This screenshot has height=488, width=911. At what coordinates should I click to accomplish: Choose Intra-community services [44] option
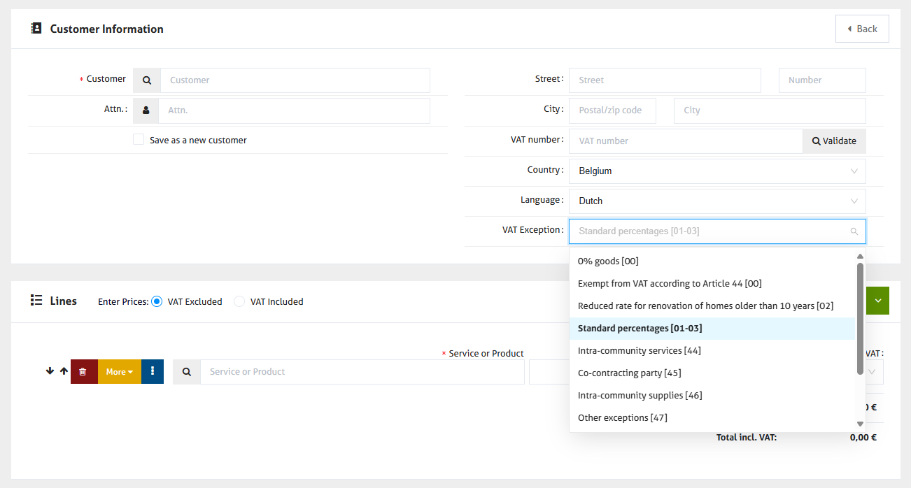click(639, 351)
